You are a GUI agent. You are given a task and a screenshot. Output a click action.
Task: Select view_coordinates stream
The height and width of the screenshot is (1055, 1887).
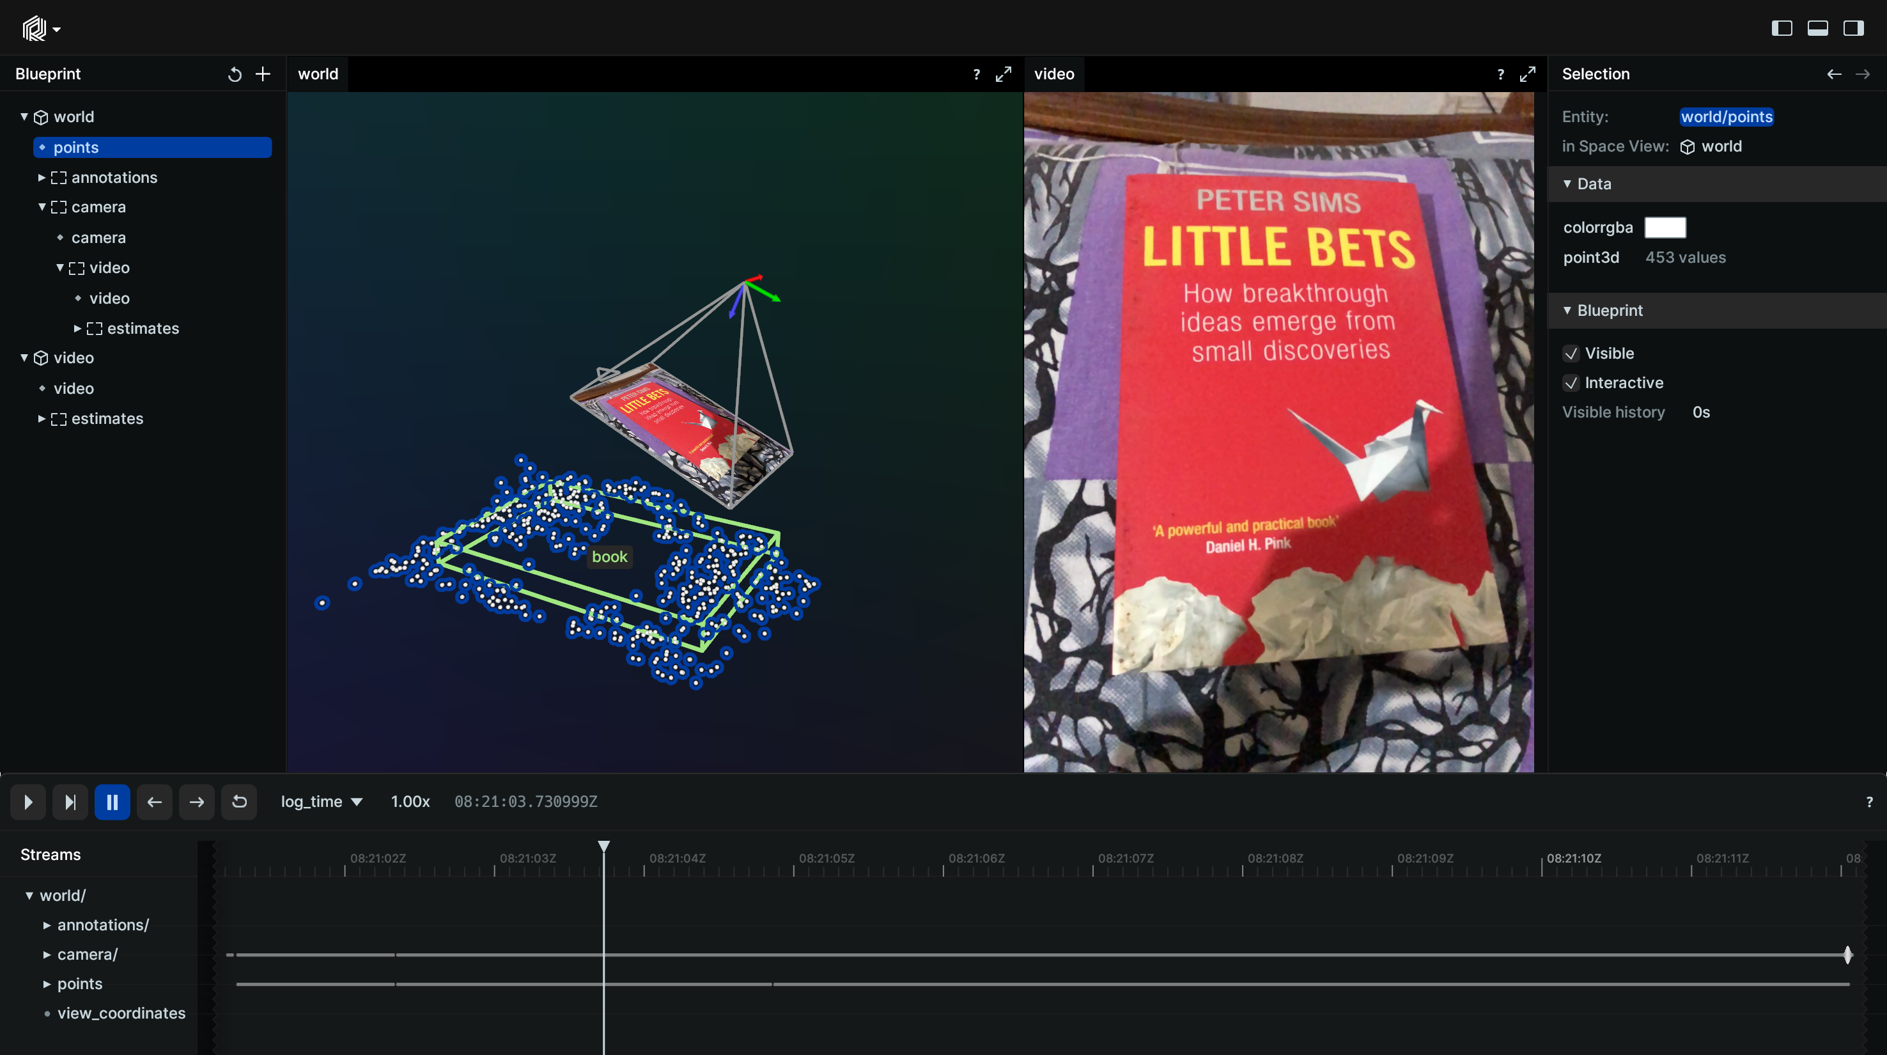121,1013
